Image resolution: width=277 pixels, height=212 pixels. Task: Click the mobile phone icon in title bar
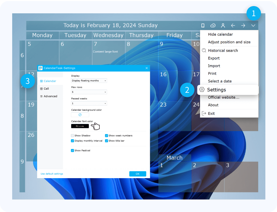[203, 26]
